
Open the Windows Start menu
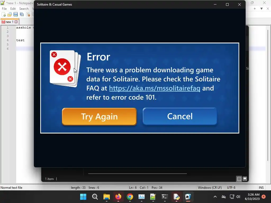click(x=83, y=197)
